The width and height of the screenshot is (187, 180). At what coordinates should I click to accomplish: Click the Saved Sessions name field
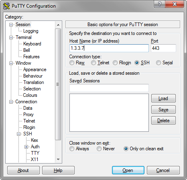(109, 88)
